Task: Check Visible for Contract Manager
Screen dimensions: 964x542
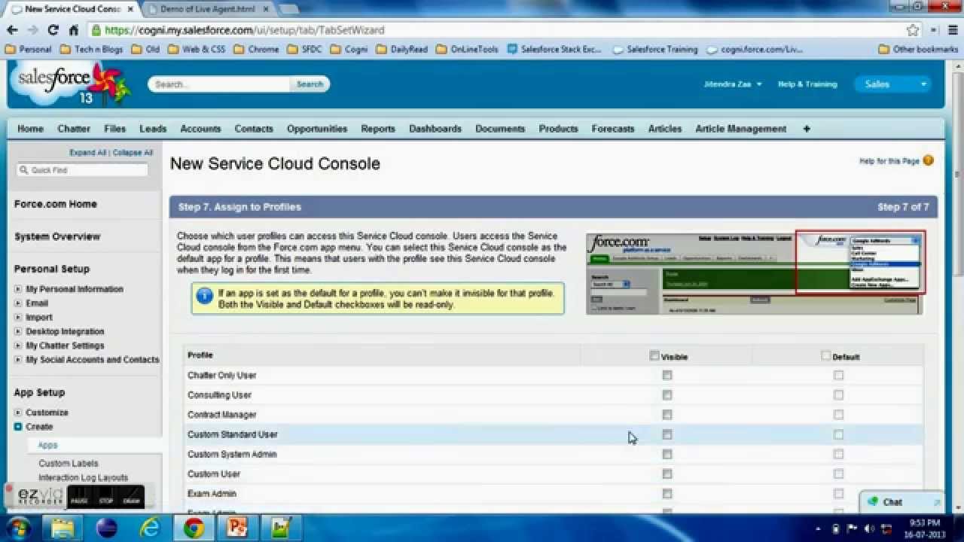Action: [667, 414]
